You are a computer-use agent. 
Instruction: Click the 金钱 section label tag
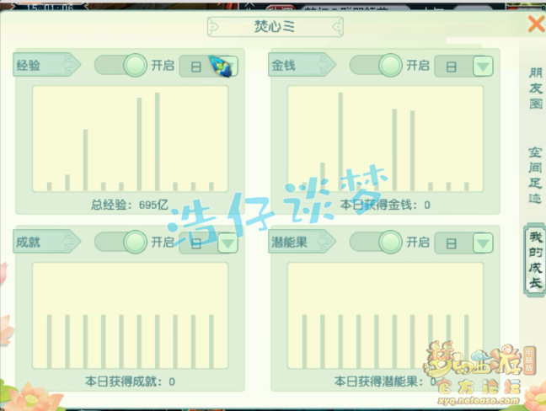coord(302,65)
